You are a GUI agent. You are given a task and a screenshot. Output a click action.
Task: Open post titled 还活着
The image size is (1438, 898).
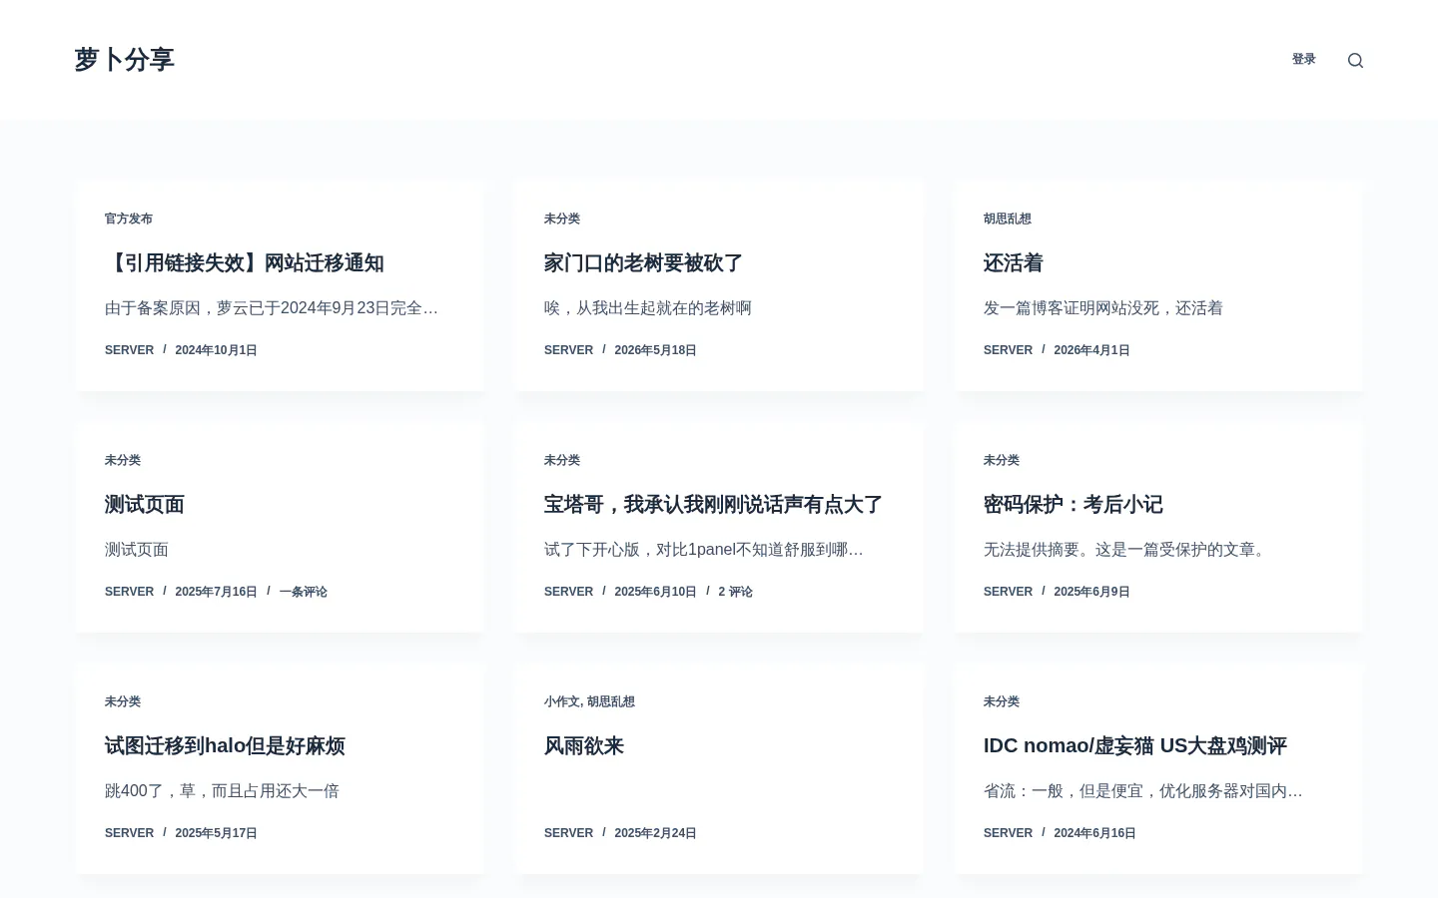tap(1014, 263)
